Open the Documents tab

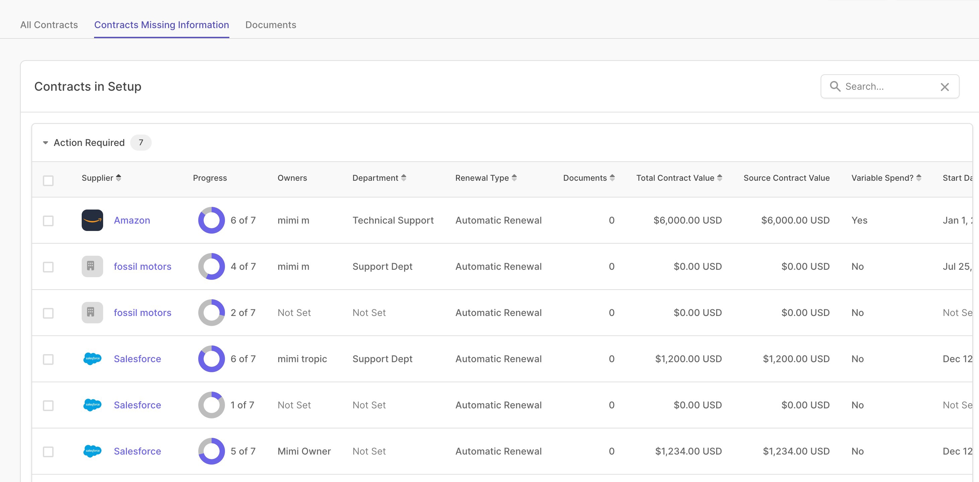click(x=271, y=25)
